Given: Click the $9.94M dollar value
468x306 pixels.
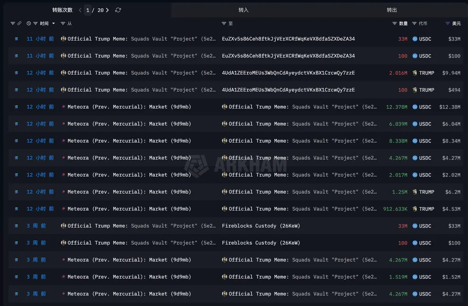Looking at the screenshot, I should pos(451,73).
